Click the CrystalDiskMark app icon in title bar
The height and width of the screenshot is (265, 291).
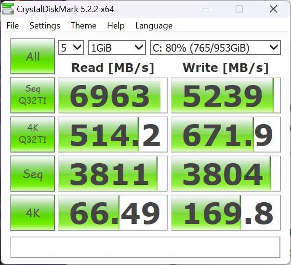point(8,9)
